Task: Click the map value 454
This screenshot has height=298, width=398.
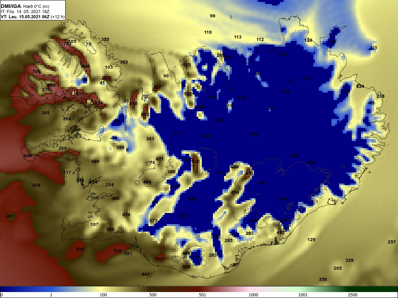Action: tap(235, 193)
